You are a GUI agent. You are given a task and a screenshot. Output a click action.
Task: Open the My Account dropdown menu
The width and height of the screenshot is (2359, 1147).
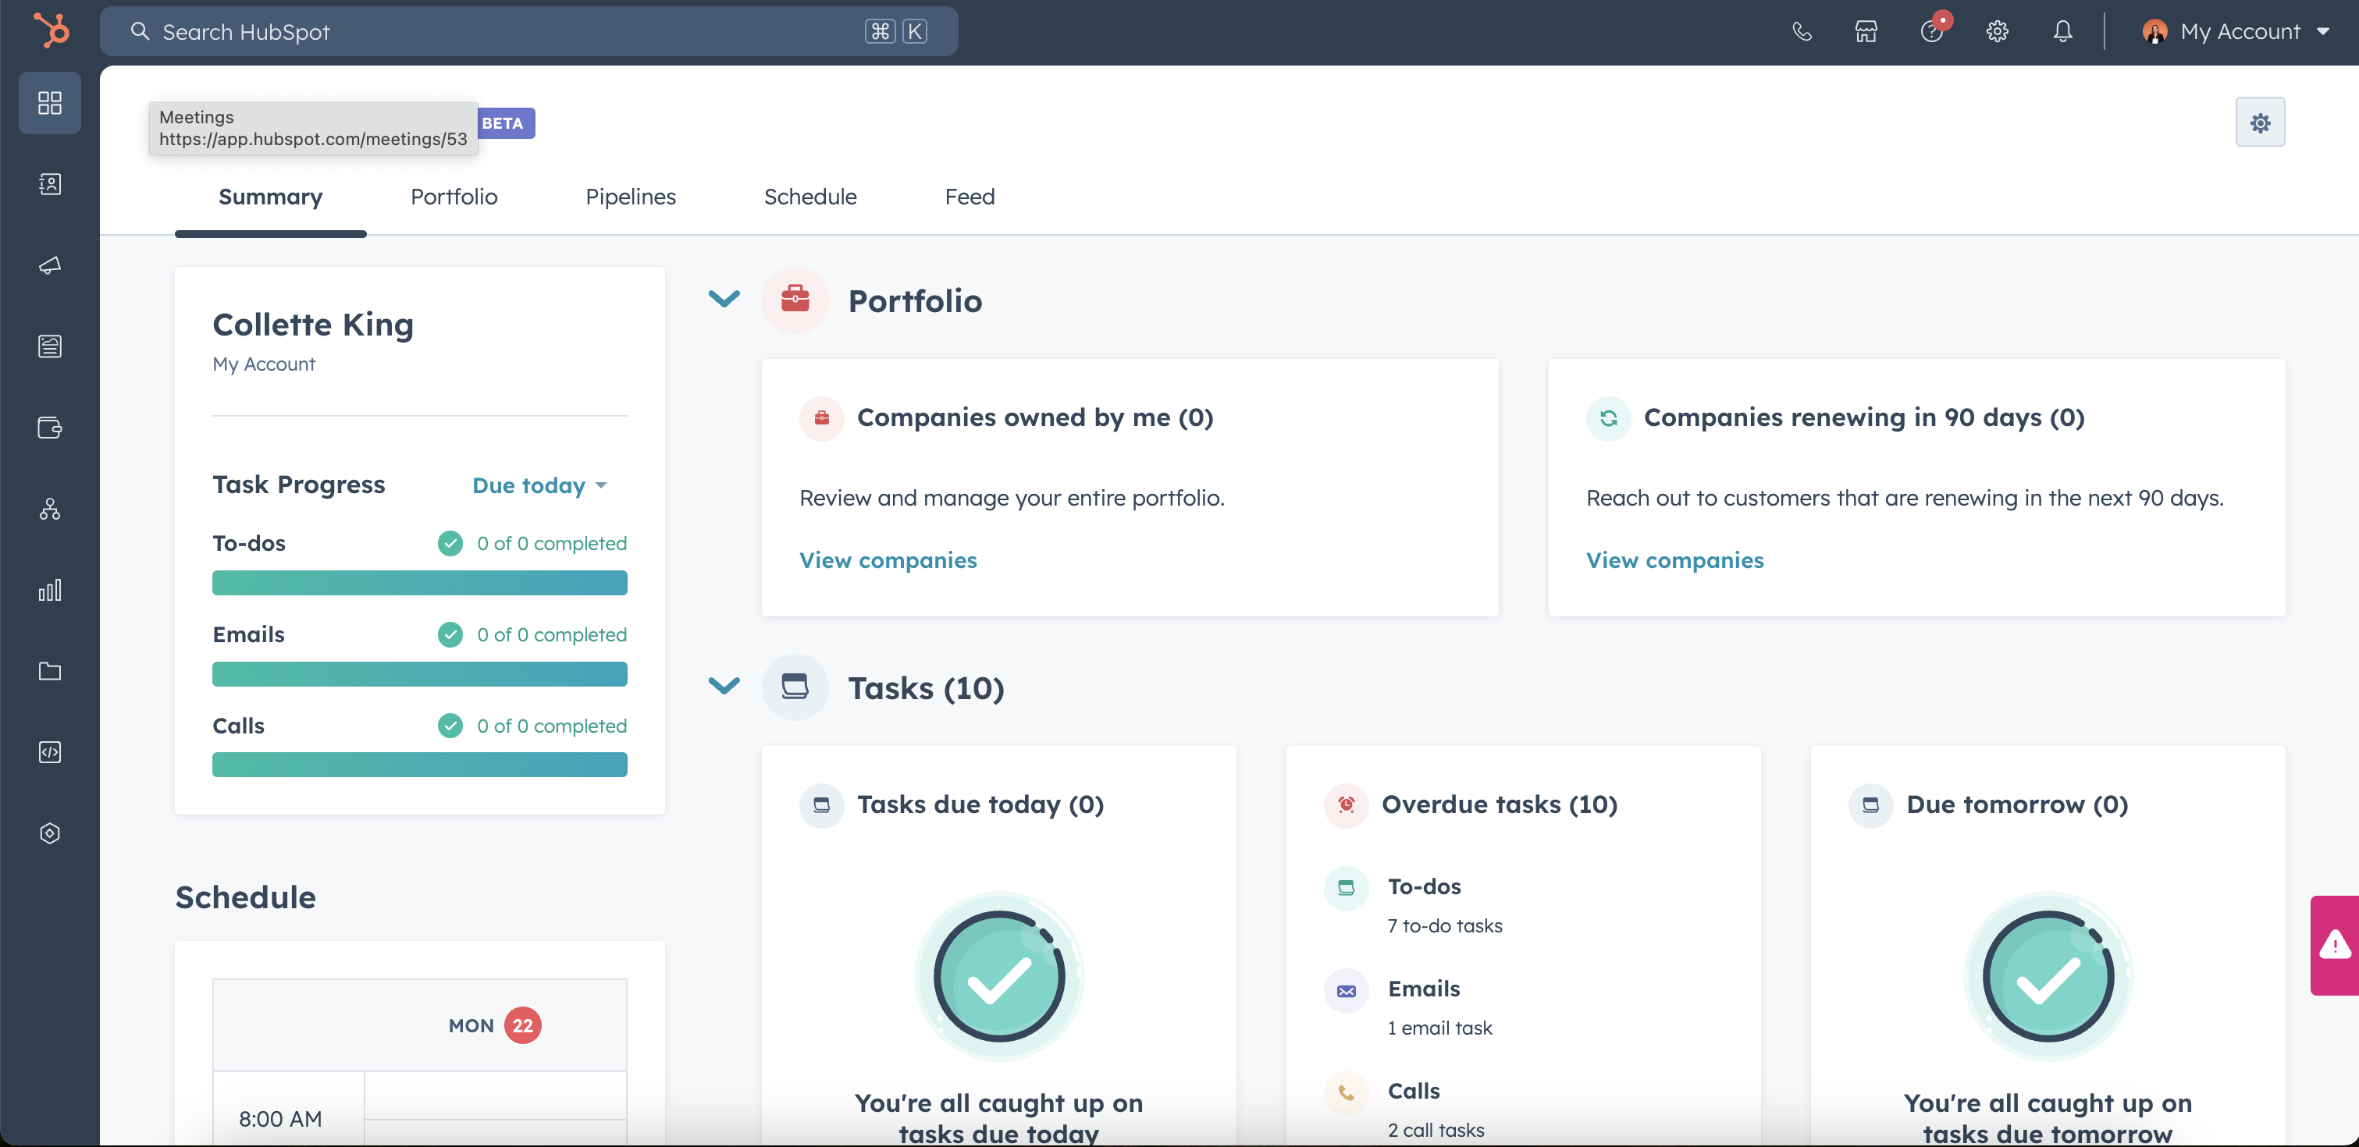[2236, 31]
